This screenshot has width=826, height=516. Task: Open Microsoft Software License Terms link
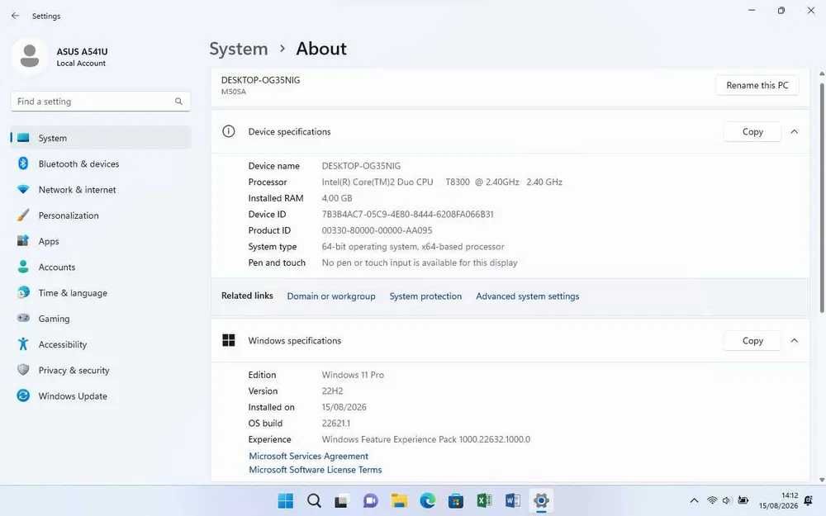point(315,470)
